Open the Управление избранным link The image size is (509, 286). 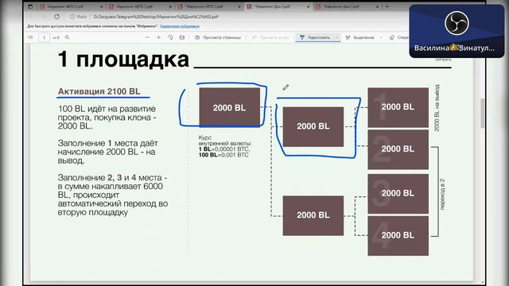180,26
